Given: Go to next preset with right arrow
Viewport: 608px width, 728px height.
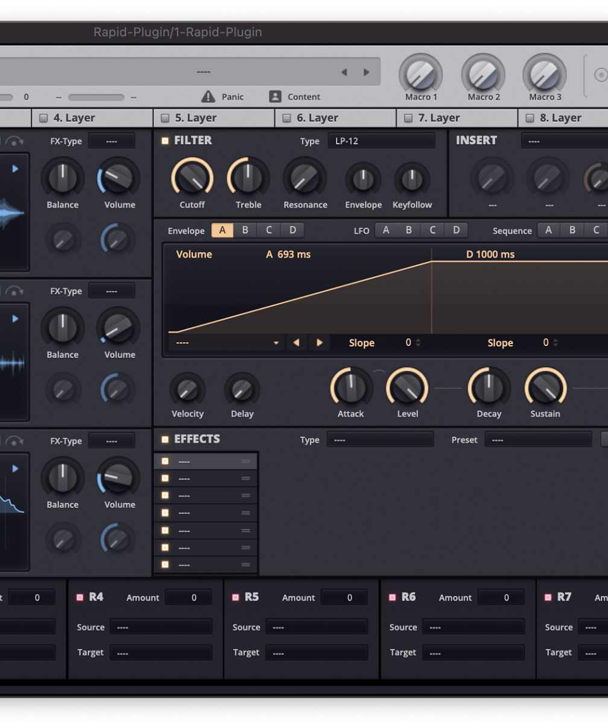Looking at the screenshot, I should pos(366,72).
